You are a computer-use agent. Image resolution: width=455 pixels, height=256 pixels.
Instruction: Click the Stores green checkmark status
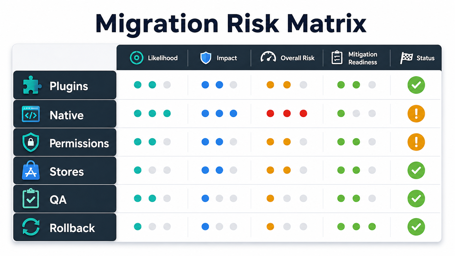[x=416, y=170]
